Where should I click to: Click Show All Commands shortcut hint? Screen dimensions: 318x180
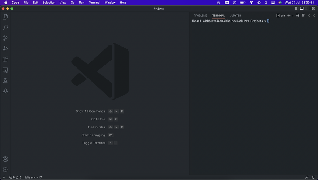[x=100, y=111]
